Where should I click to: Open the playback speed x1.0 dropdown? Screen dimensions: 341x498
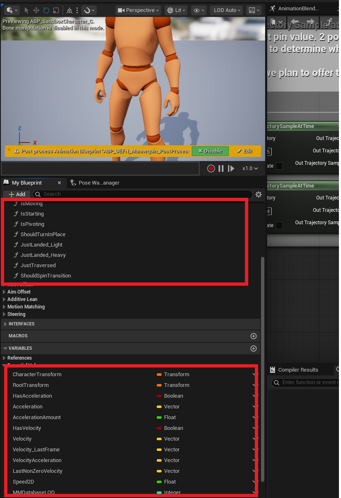[x=250, y=168]
